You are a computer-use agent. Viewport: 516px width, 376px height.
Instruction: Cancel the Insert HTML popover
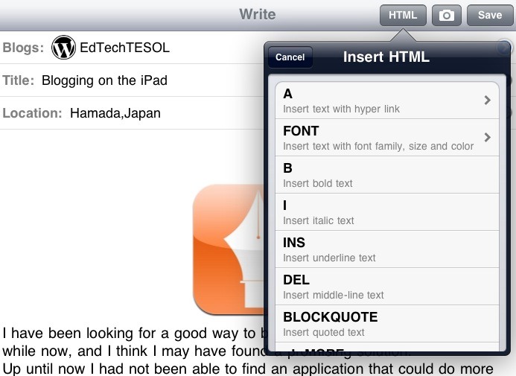(290, 57)
